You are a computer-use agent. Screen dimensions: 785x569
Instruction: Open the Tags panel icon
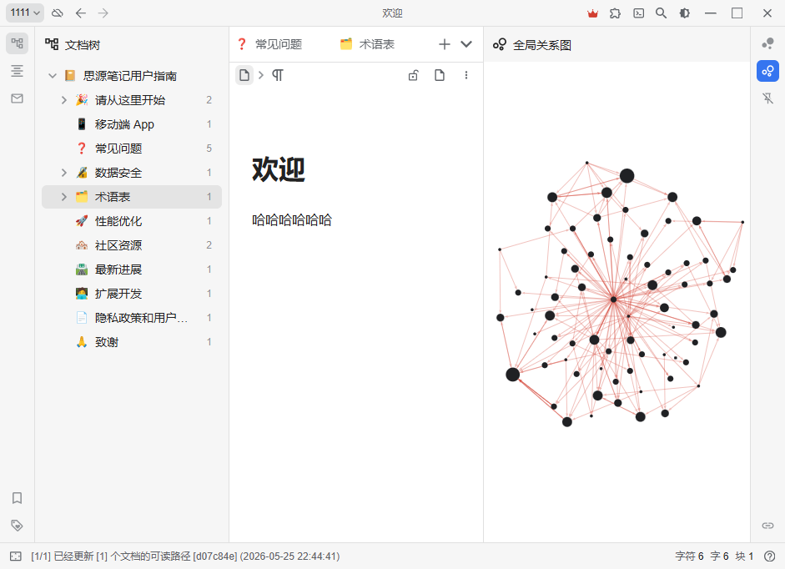pyautogui.click(x=17, y=526)
